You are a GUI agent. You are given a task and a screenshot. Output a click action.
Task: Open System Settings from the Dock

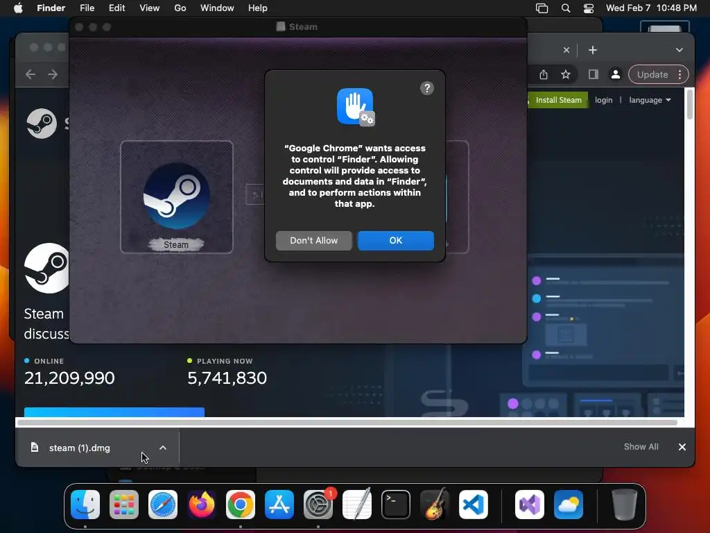[x=318, y=505]
